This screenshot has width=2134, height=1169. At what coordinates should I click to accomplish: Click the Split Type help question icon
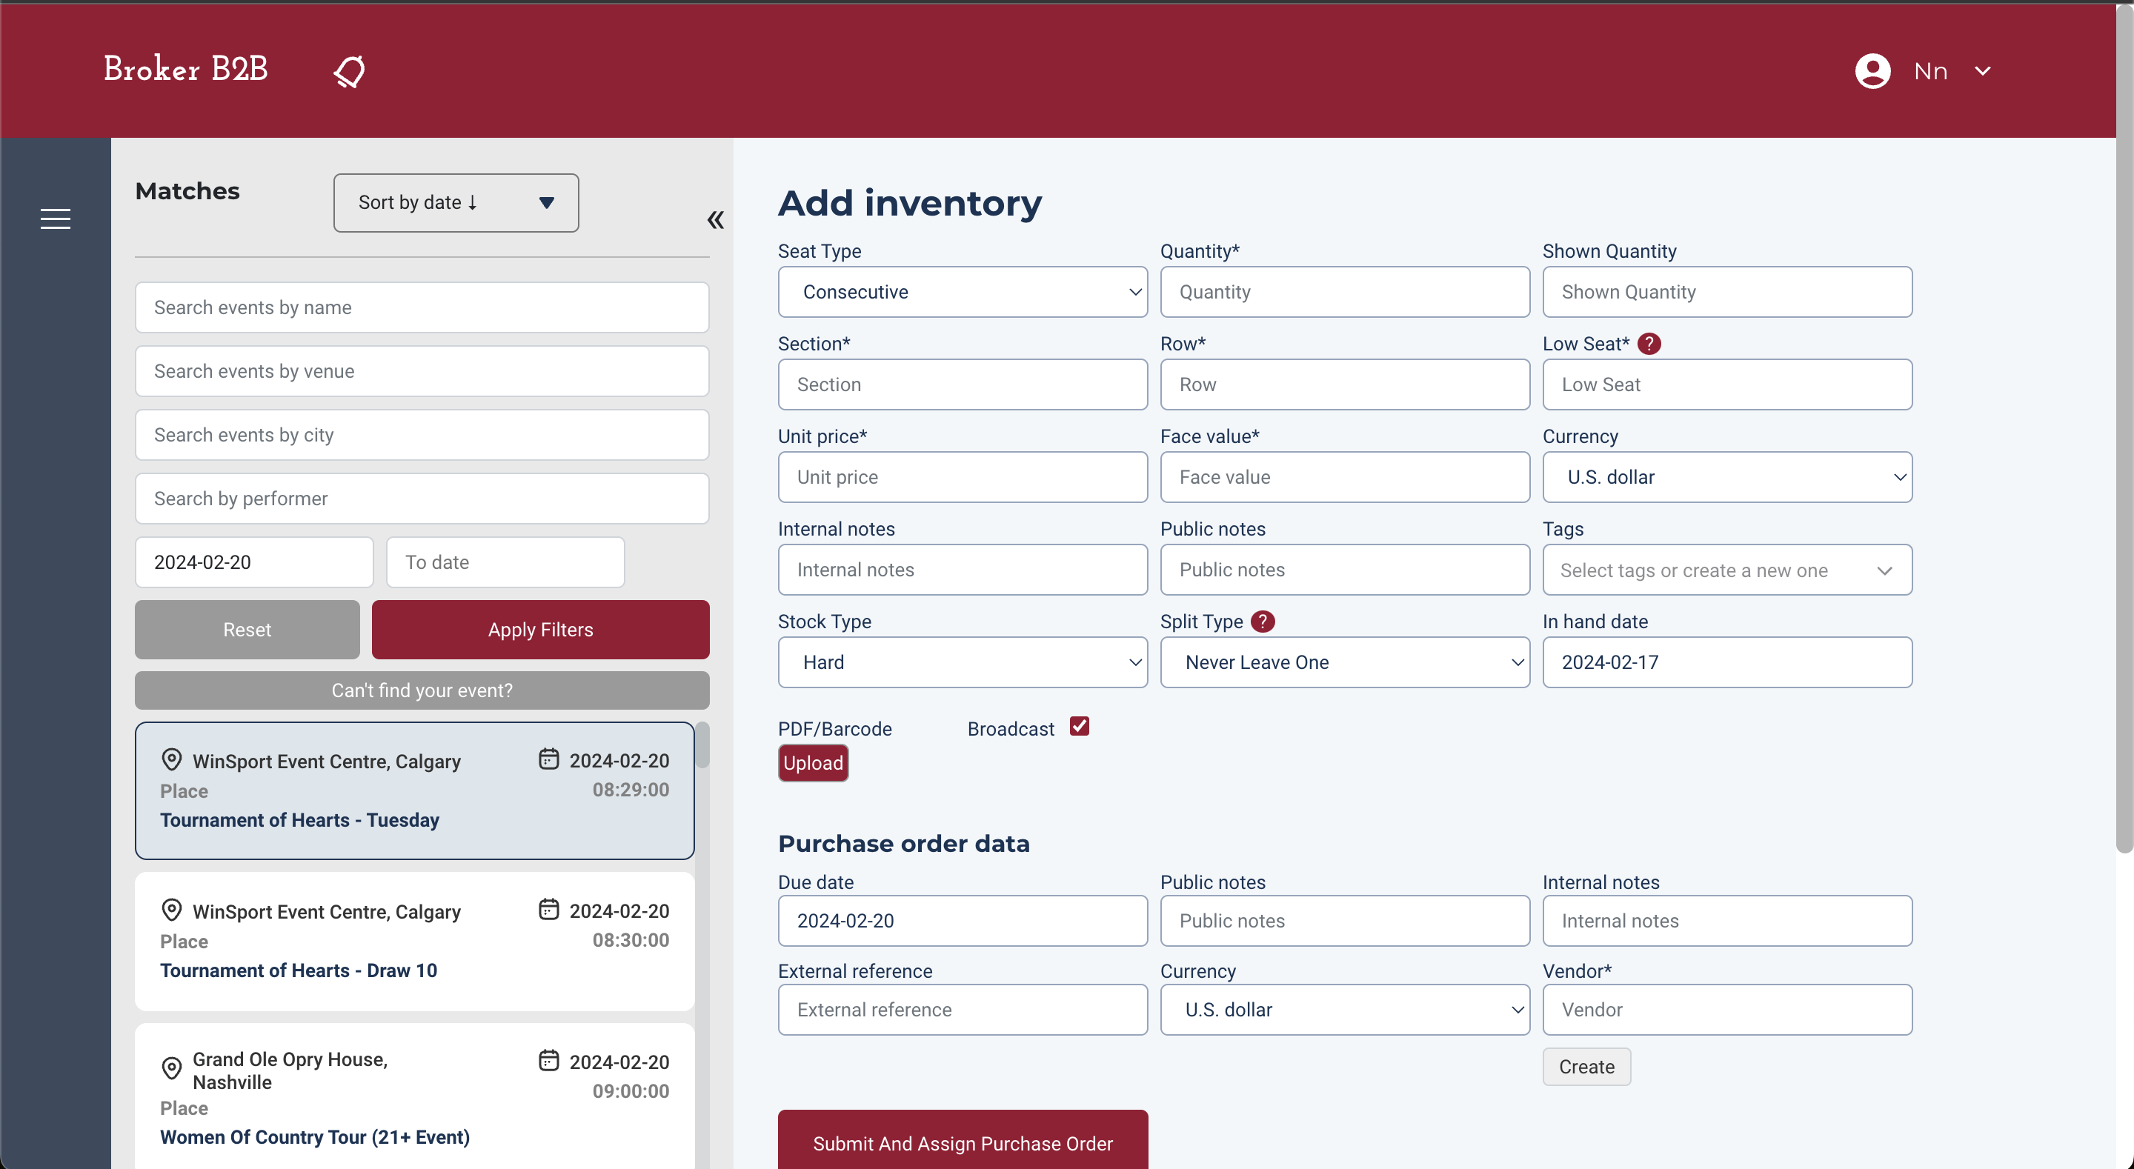(1263, 622)
